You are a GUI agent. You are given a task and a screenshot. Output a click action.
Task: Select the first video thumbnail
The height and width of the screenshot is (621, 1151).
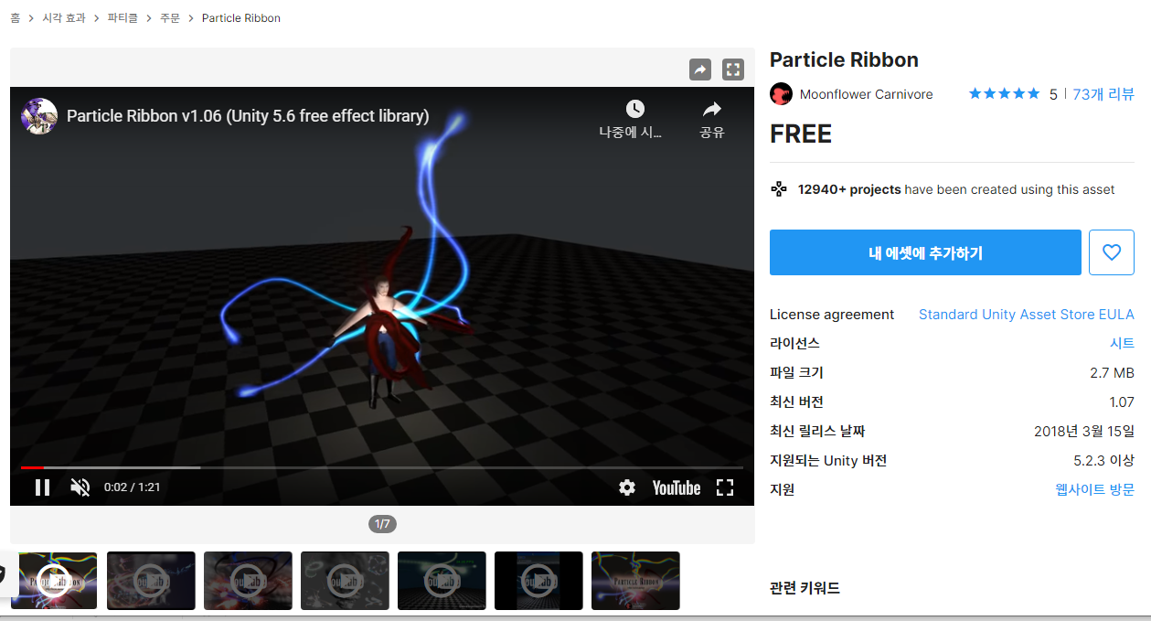coord(53,581)
